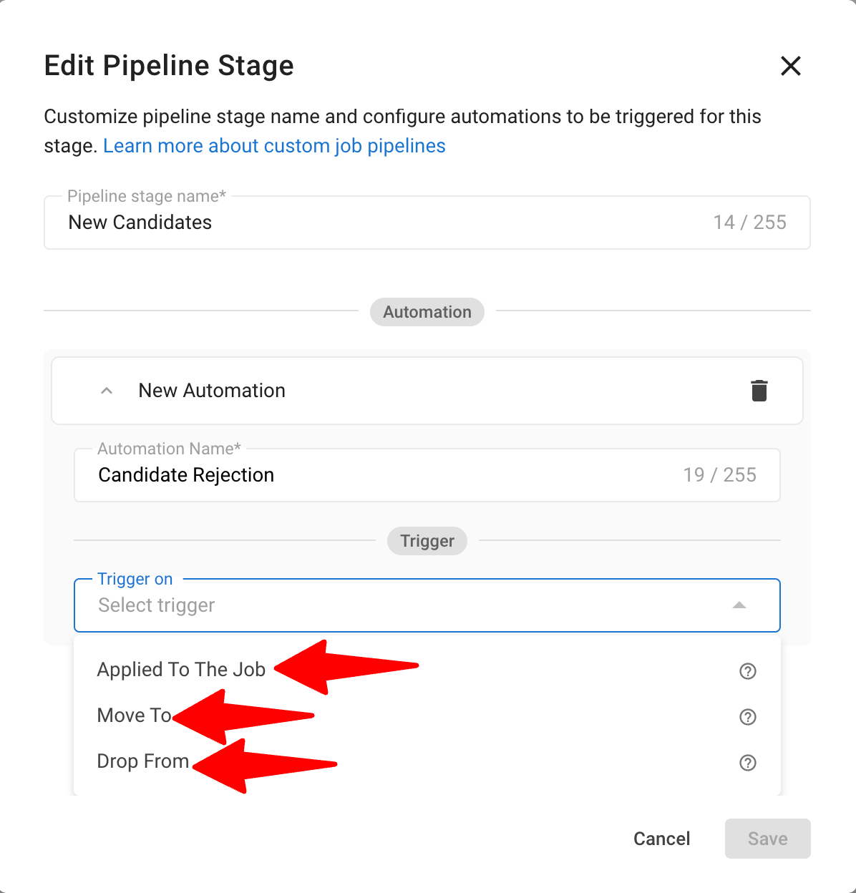Pick the Drop From trigger option
The width and height of the screenshot is (856, 893).
coord(143,761)
